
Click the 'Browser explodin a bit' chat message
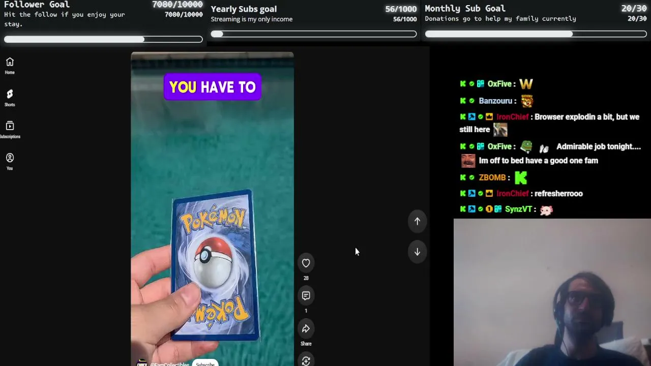[587, 117]
